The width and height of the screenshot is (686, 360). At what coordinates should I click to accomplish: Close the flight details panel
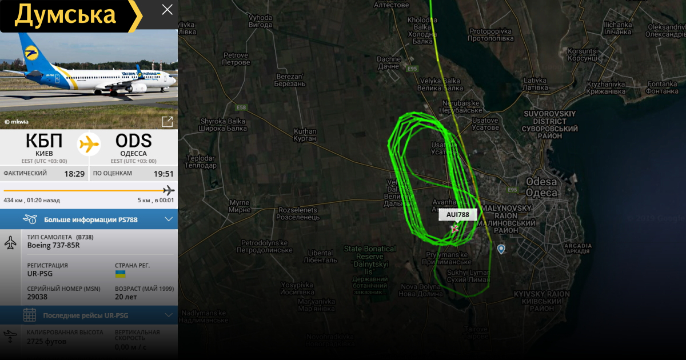pos(167,9)
